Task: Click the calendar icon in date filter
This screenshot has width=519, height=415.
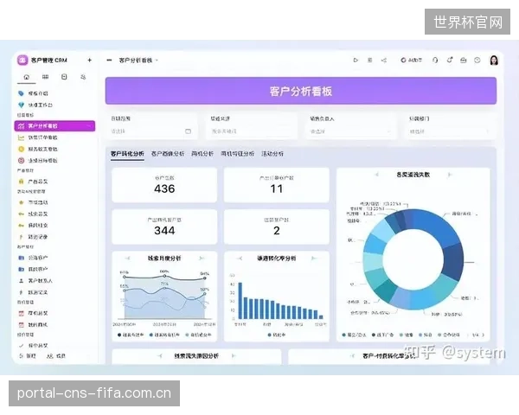Action: [x=188, y=131]
